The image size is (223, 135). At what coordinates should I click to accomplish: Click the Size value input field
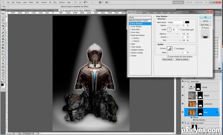click(x=184, y=41)
